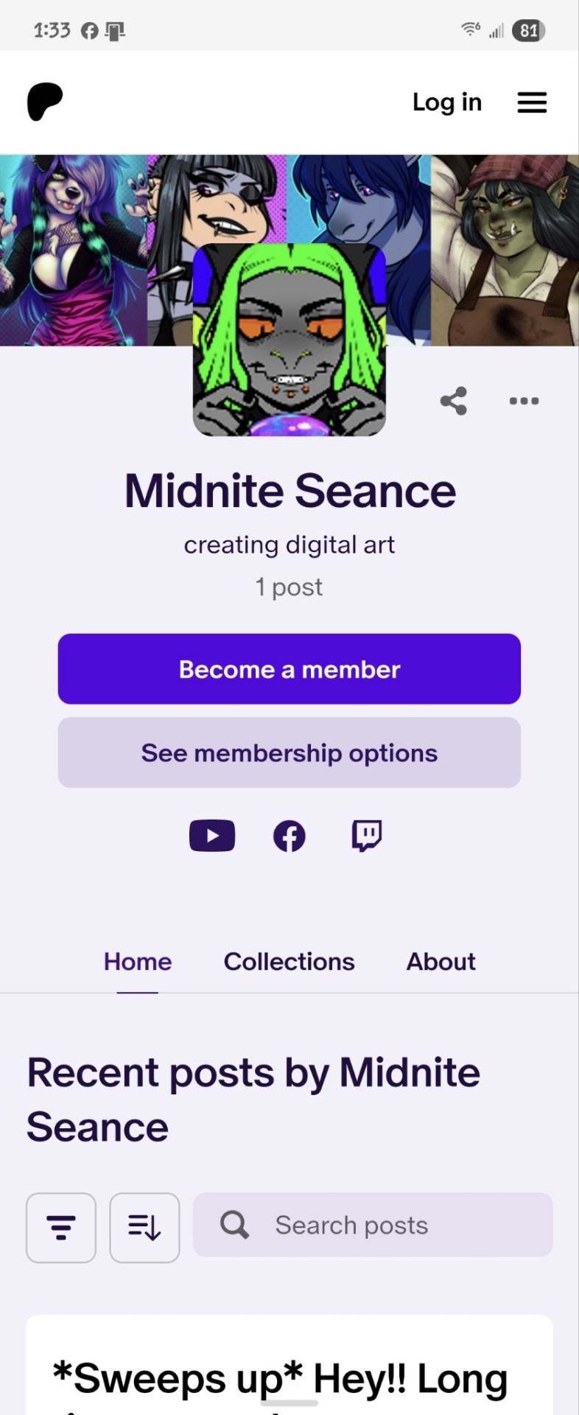Tap the Midnite Seance profile avatar
This screenshot has width=579, height=1415.
289,340
